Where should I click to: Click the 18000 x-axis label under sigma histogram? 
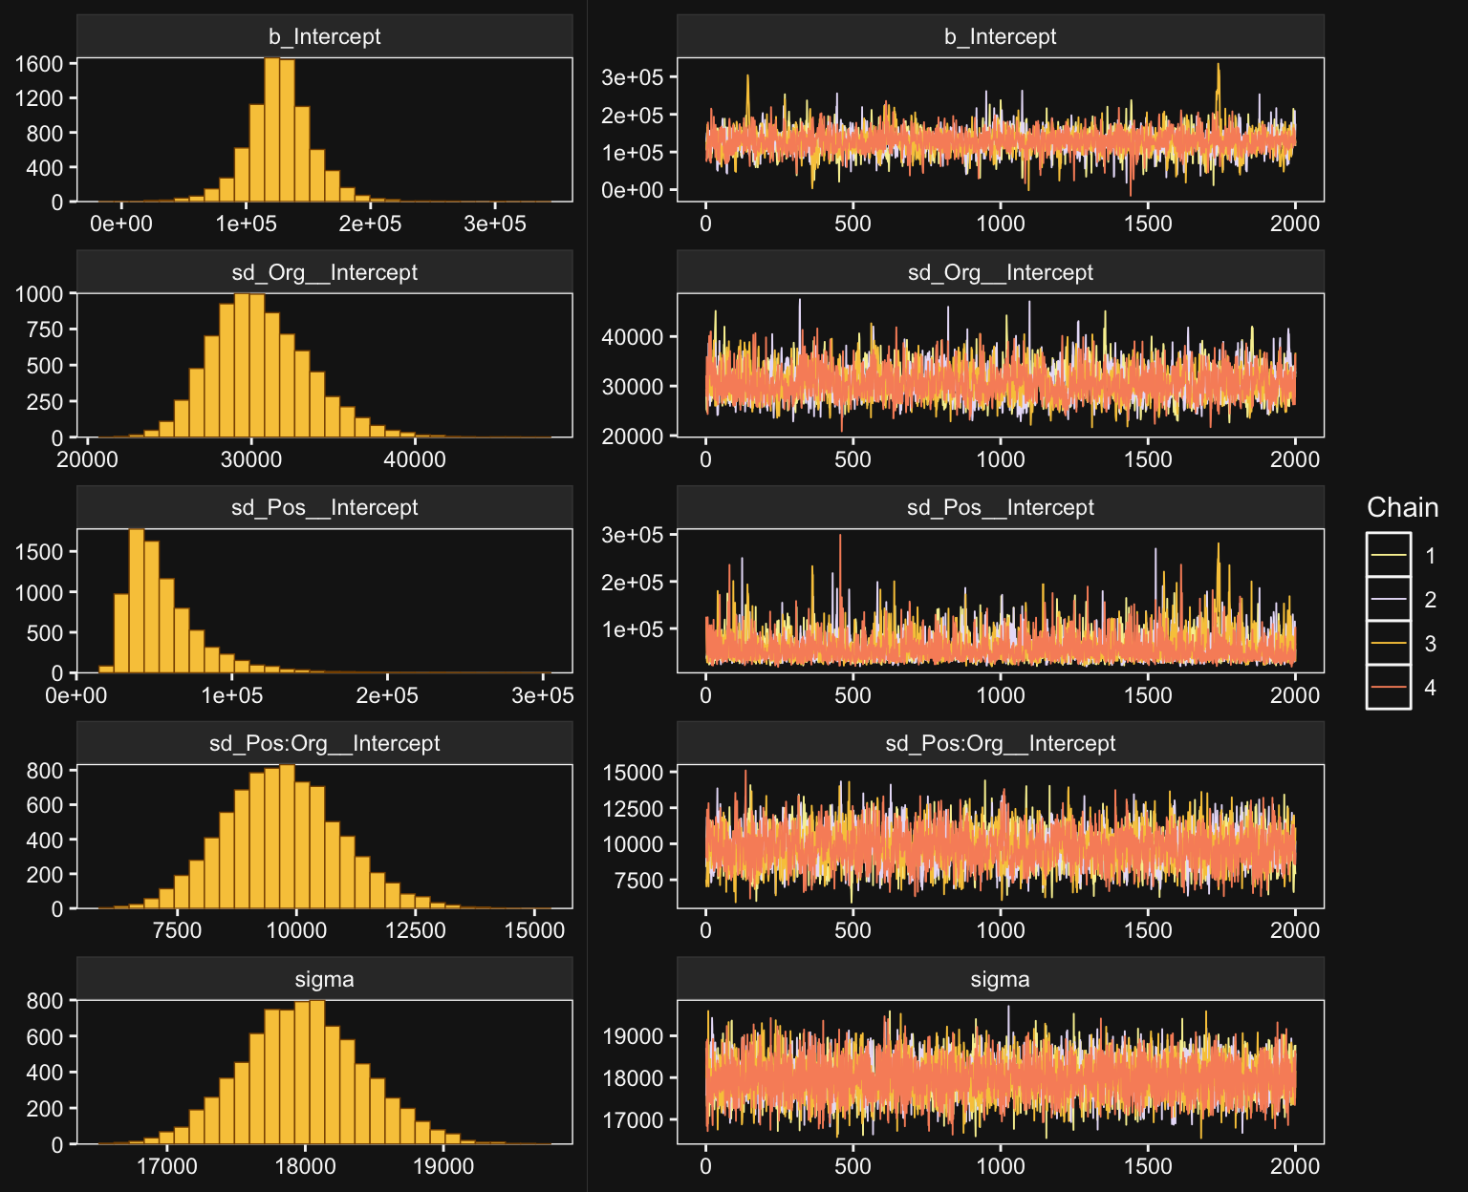coord(305,1166)
